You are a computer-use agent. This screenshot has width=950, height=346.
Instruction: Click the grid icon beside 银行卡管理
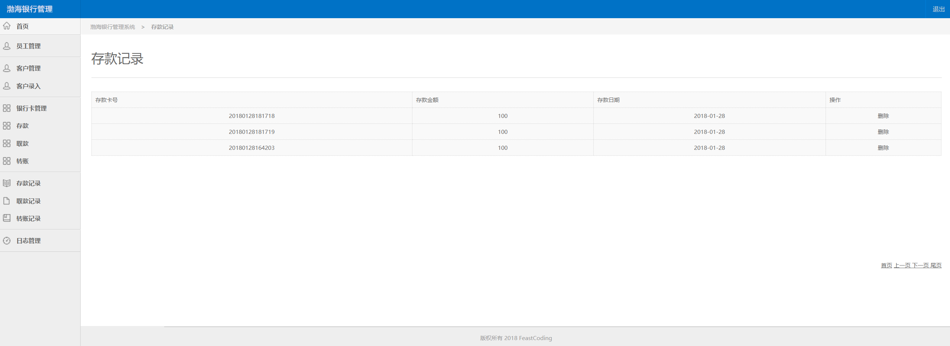tap(7, 108)
